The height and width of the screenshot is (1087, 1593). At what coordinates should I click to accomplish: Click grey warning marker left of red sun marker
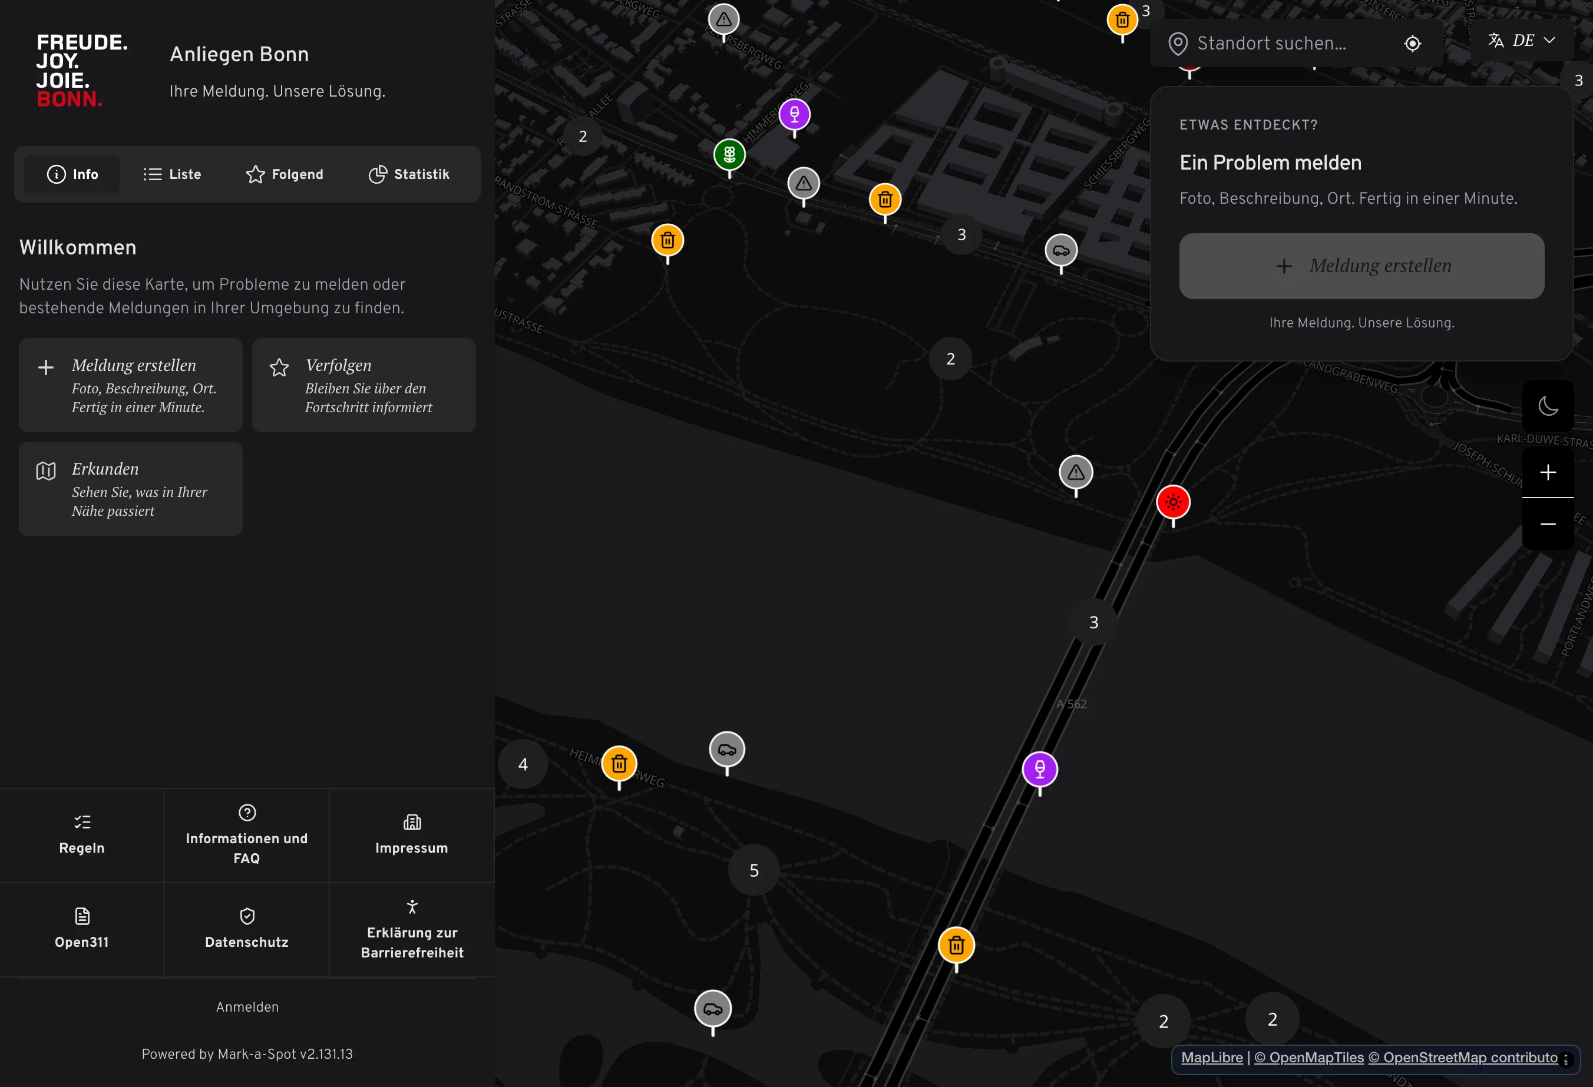point(1076,473)
